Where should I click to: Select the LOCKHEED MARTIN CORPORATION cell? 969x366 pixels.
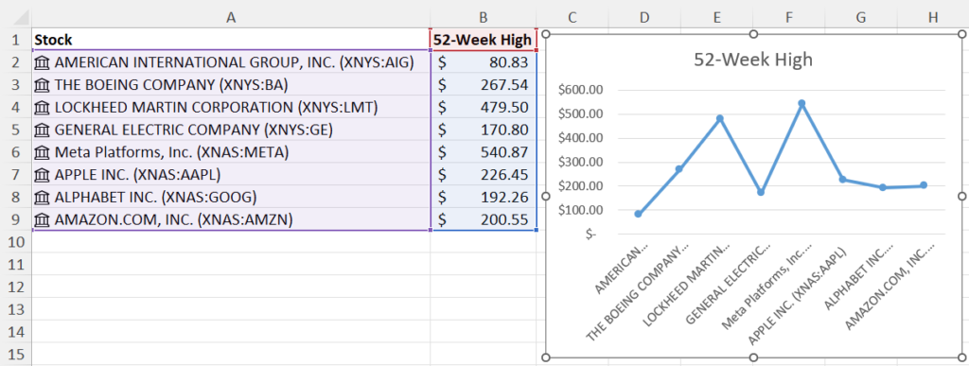pyautogui.click(x=231, y=108)
